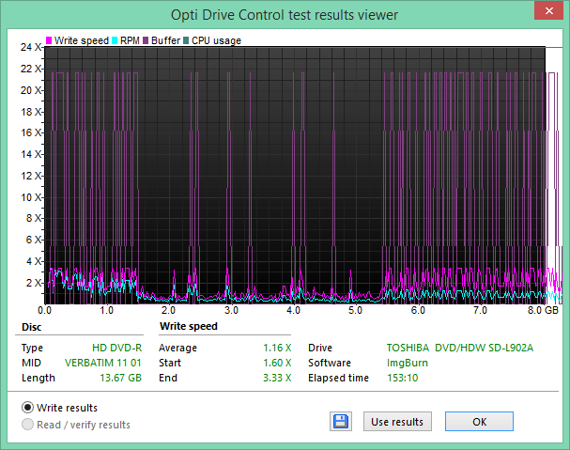The image size is (570, 450).
Task: Click the magenta Write speed legend swatch
Action: [49, 40]
